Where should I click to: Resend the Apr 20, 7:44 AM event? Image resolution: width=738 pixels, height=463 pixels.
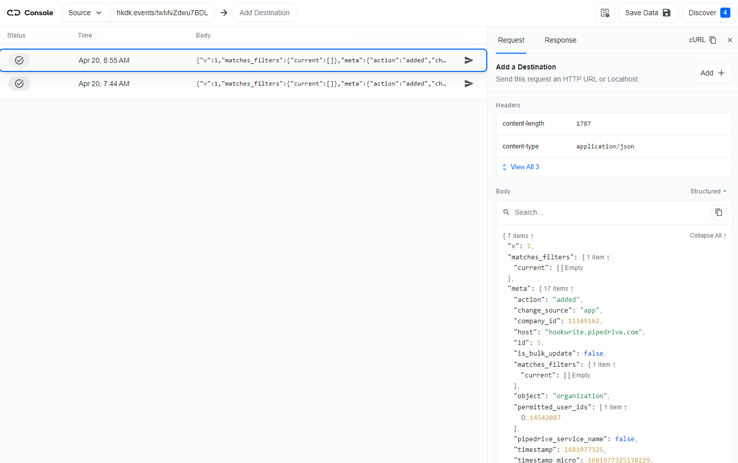tap(468, 83)
